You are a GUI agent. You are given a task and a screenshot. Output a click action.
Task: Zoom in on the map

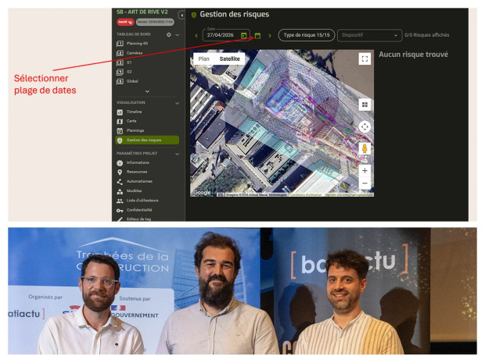click(x=365, y=171)
